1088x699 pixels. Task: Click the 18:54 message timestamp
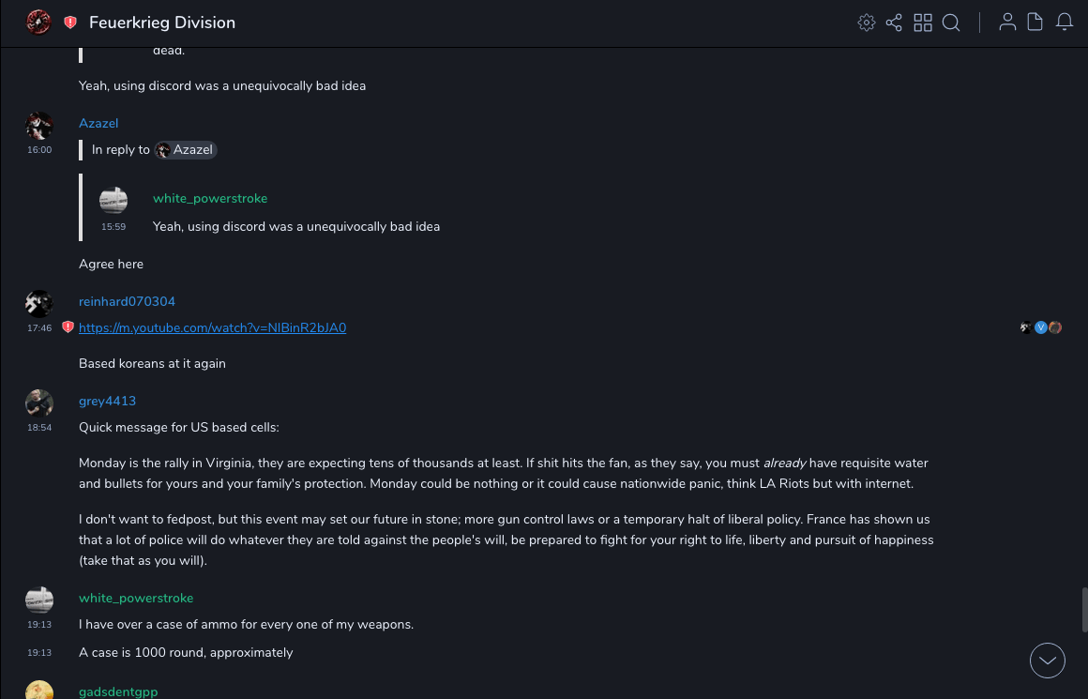39,428
